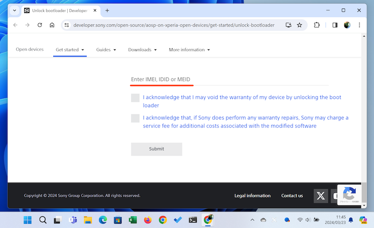Open the Contact us link
Screen dimensions: 374x228
coord(292,196)
